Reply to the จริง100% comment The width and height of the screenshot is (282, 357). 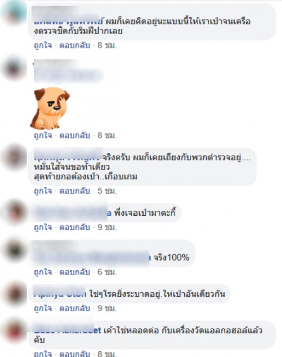pos(75,272)
